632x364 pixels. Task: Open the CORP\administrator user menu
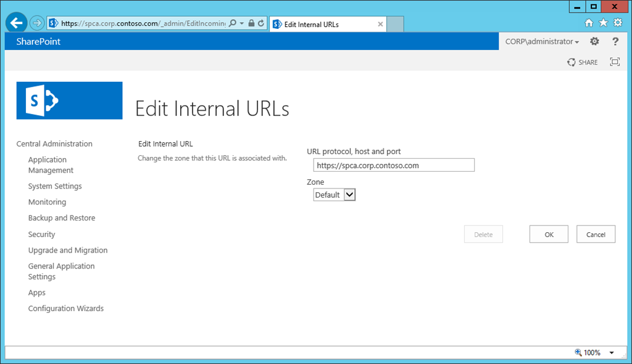[x=542, y=41]
